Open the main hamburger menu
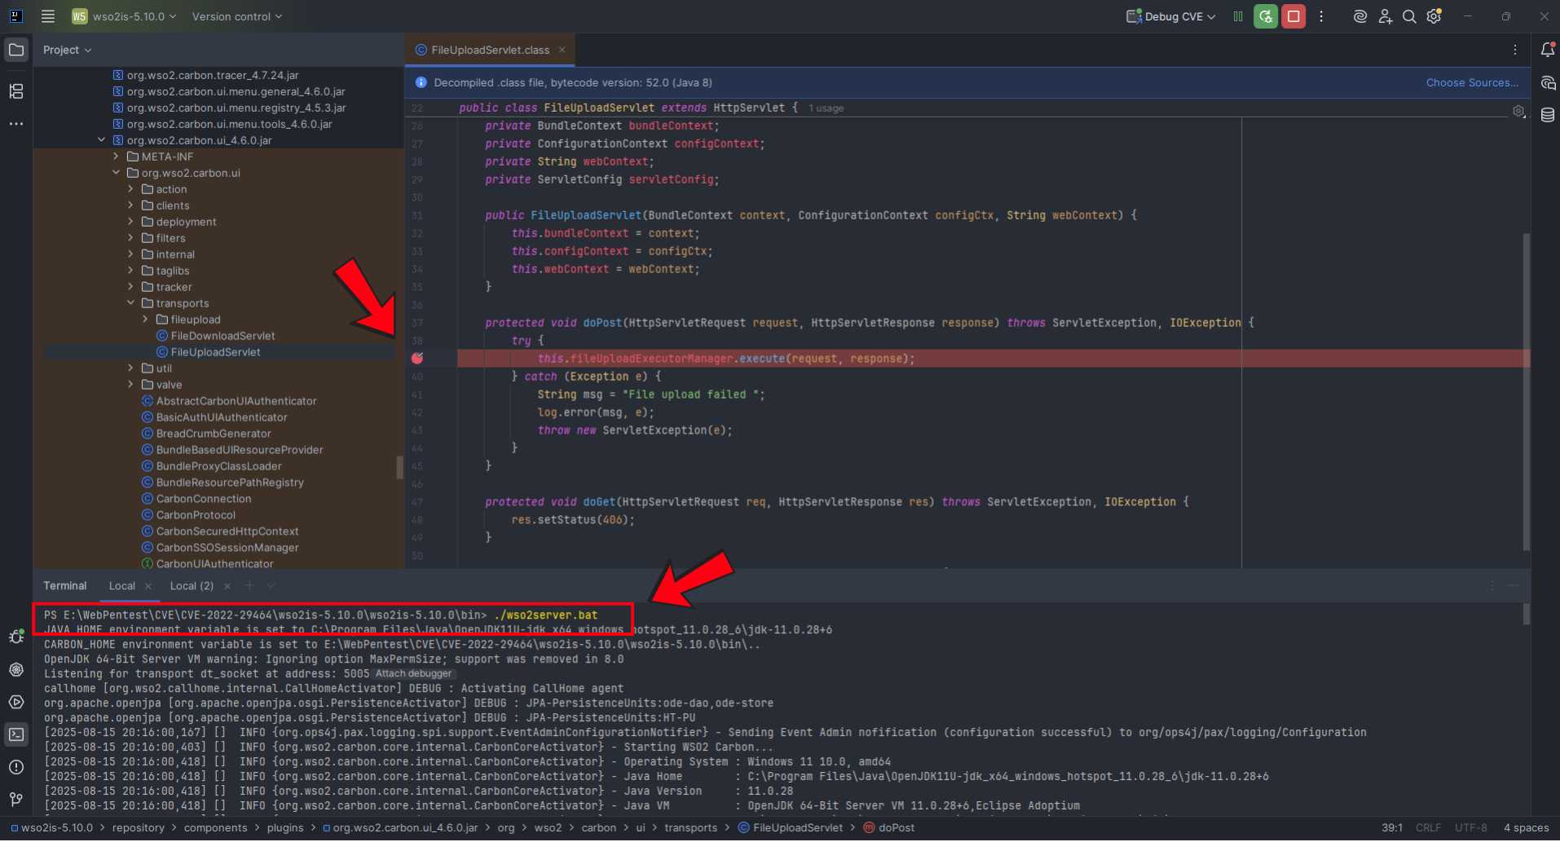Image resolution: width=1560 pixels, height=842 pixels. click(x=47, y=15)
